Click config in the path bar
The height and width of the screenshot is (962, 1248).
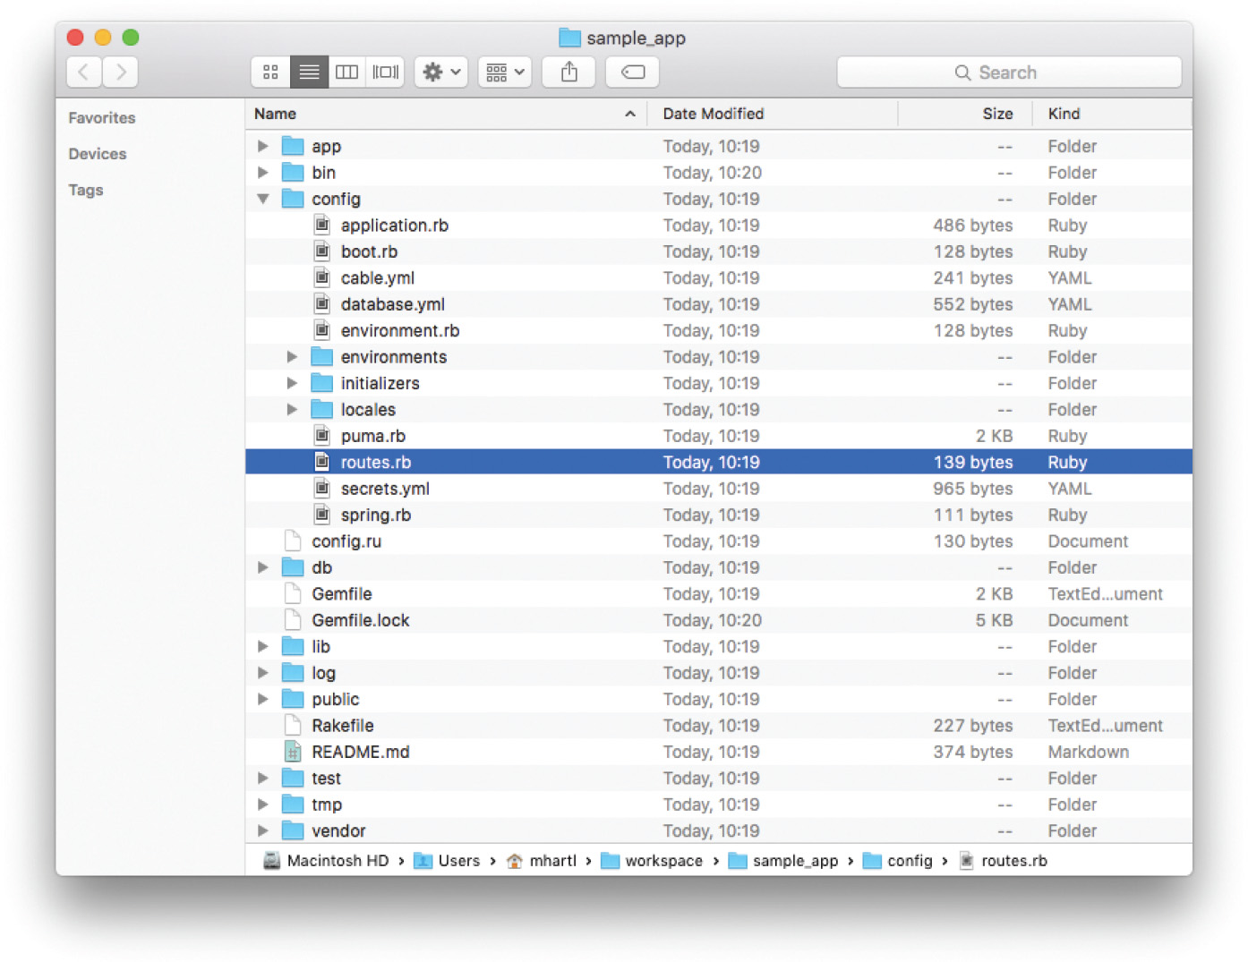tap(898, 861)
